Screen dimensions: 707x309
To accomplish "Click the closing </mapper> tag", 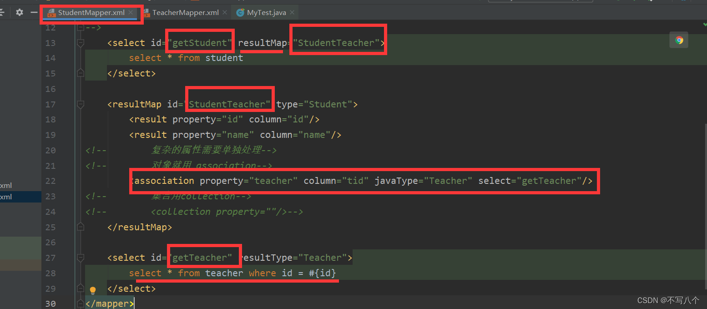I will point(110,304).
